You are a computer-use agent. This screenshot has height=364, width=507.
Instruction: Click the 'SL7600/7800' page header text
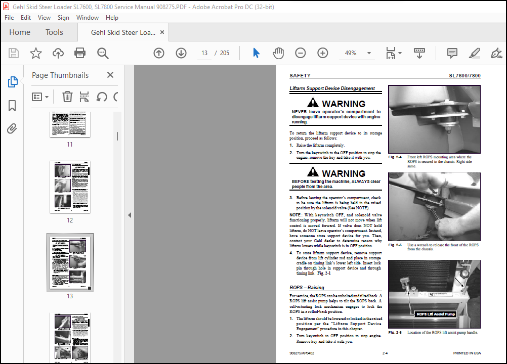pyautogui.click(x=464, y=75)
